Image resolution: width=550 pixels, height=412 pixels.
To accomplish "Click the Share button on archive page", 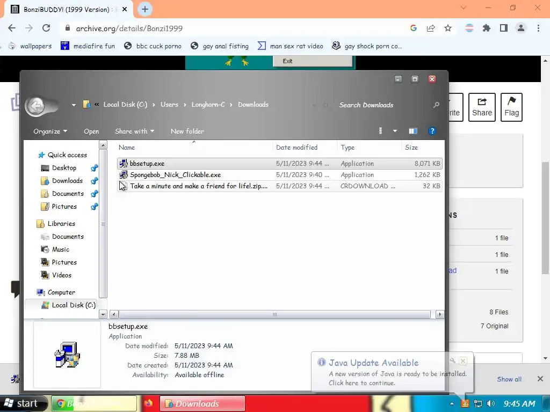I will point(482,107).
